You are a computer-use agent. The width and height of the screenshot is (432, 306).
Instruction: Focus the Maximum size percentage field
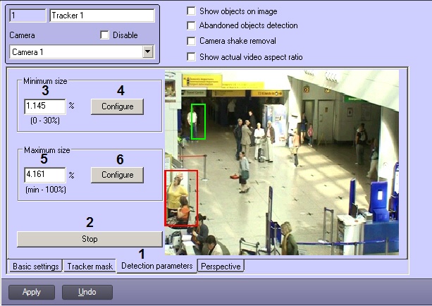pos(44,174)
